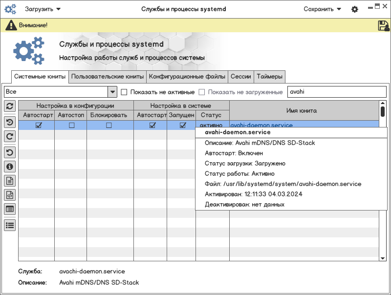This screenshot has width=391, height=295.
Task: Switch to the Пользовательские юниты tab
Action: click(x=108, y=77)
